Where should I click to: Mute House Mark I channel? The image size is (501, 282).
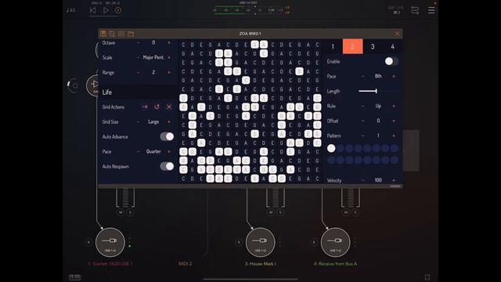point(271,212)
